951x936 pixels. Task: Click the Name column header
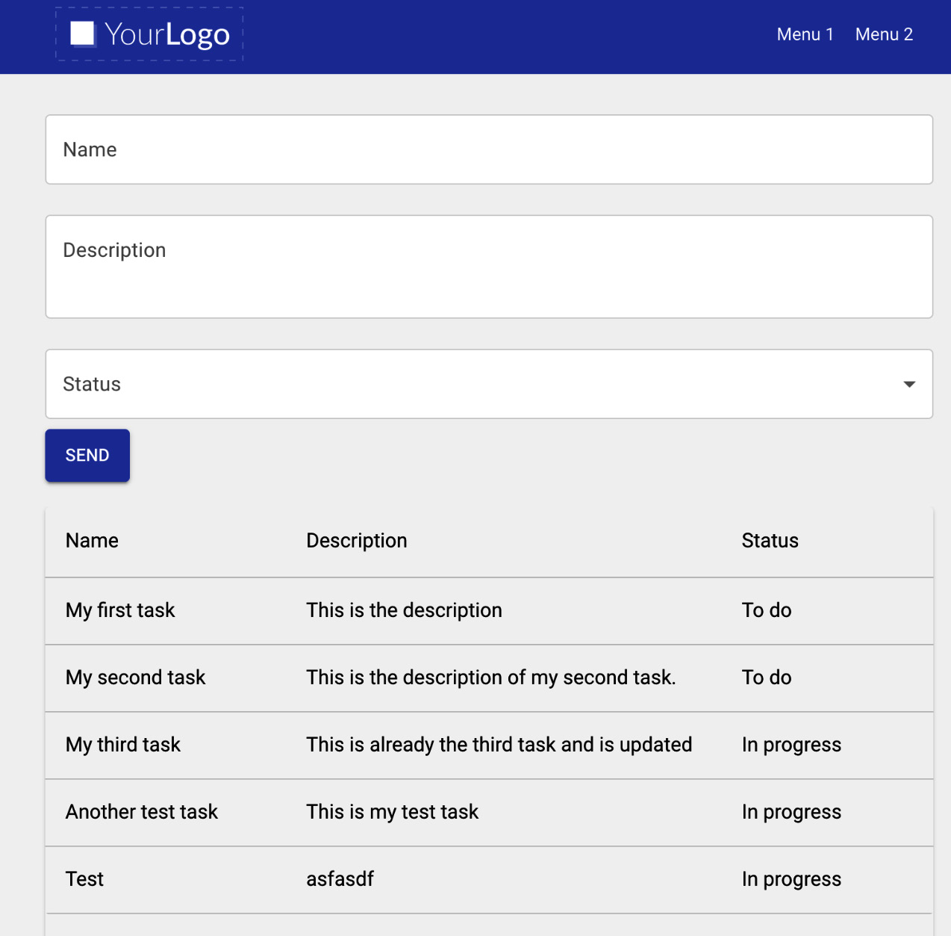92,541
